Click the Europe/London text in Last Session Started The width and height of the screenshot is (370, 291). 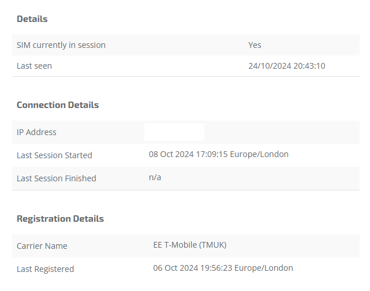tap(259, 154)
